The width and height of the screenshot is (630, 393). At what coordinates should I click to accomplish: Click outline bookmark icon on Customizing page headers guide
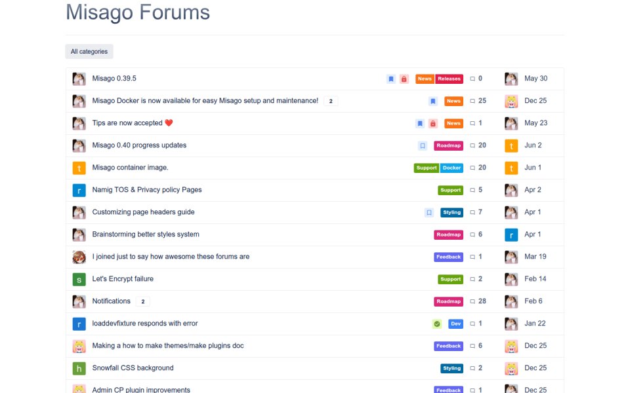(x=429, y=212)
